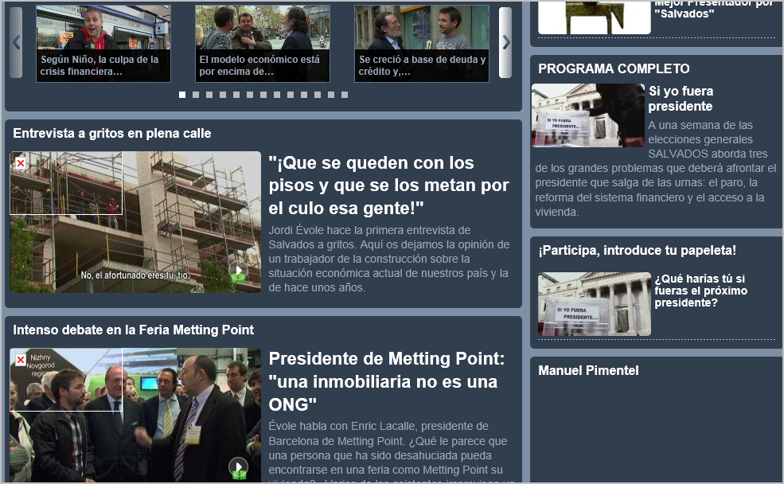Click the Programa Completo episode thumbnail

click(x=587, y=115)
